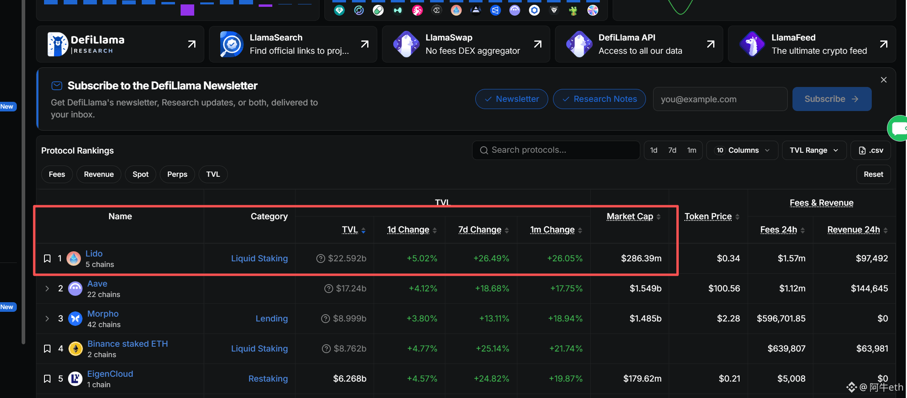
Task: Click the help icon beside Binance staked ETH's TVL
Action: pyautogui.click(x=326, y=349)
